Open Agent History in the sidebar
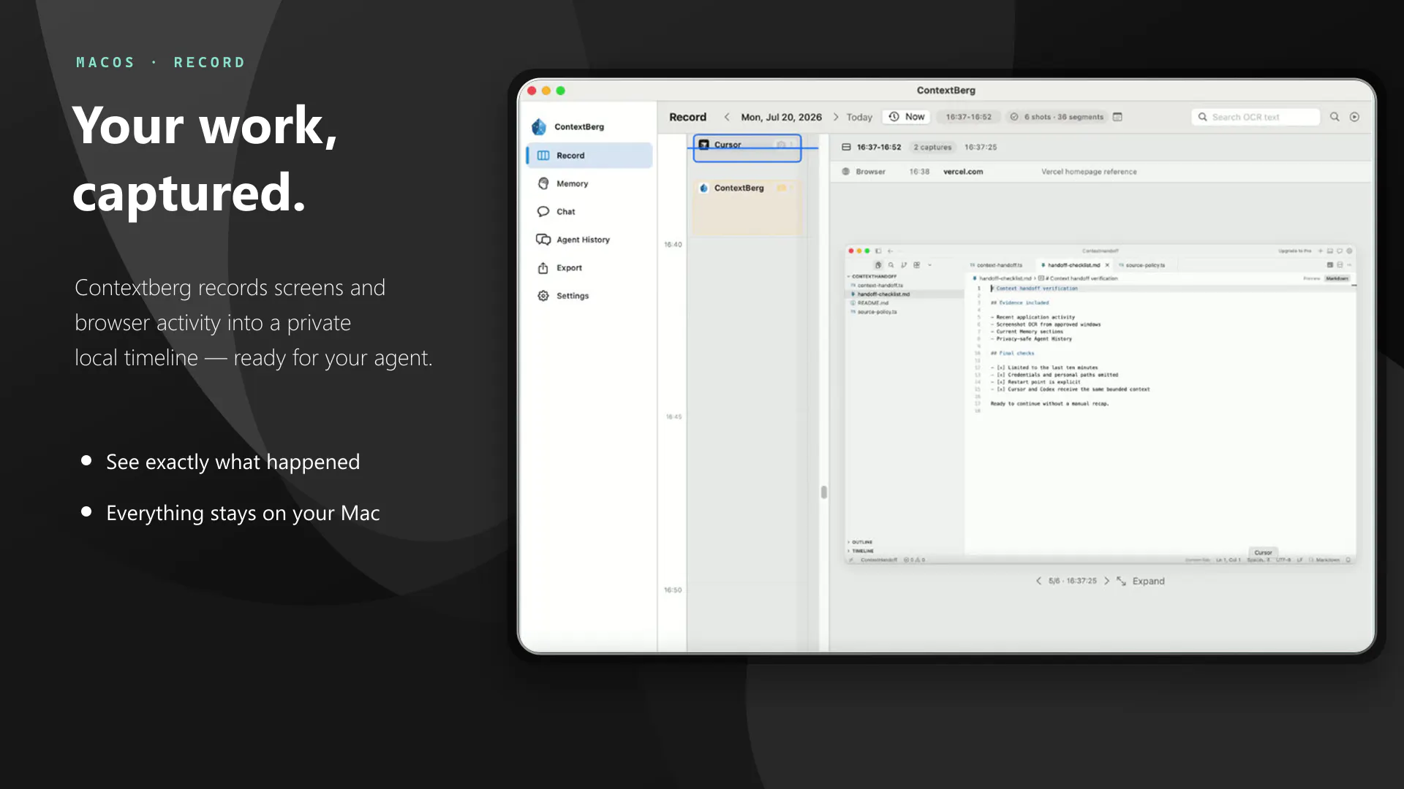 pyautogui.click(x=589, y=240)
